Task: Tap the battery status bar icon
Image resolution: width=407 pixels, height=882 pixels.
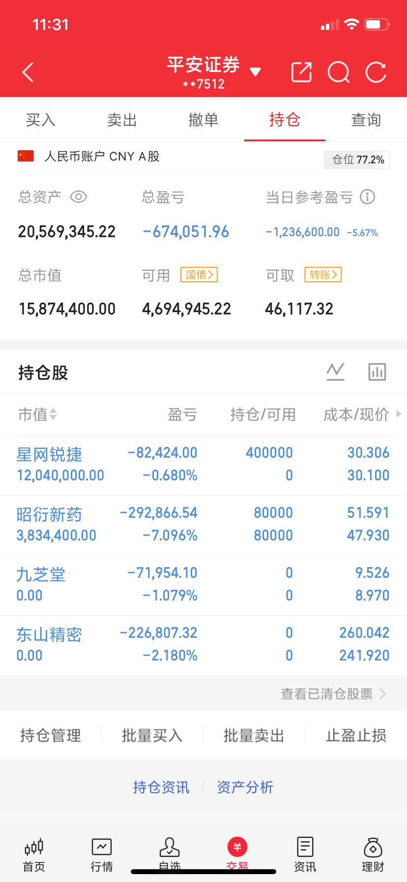Action: coord(377,24)
